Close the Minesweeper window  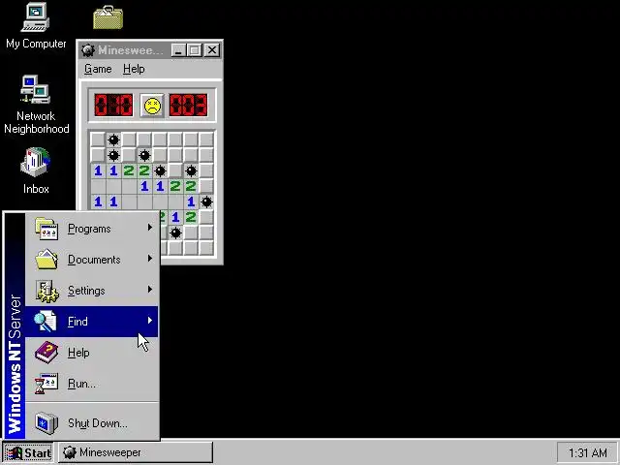[212, 50]
